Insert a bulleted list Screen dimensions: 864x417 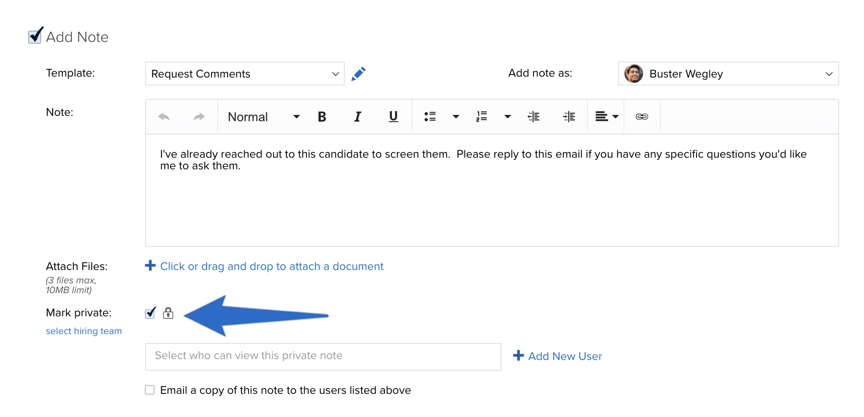[x=430, y=117]
